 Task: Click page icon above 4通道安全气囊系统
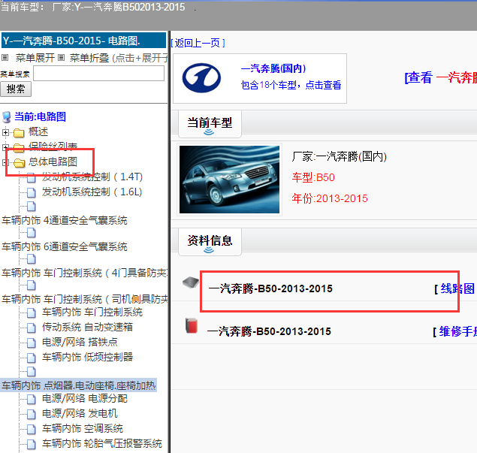tap(32, 207)
